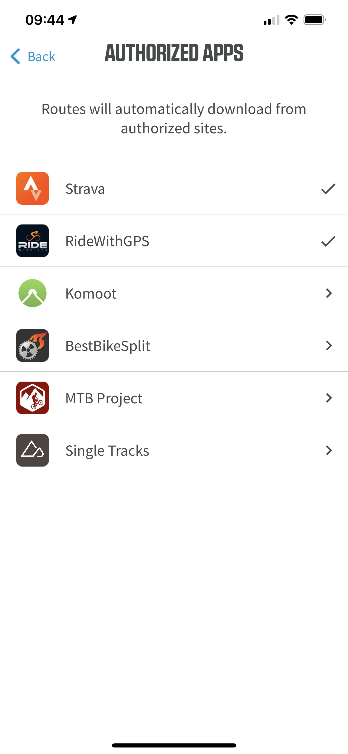
Task: Open Single Tracks via its chevron arrow
Action: pyautogui.click(x=329, y=450)
